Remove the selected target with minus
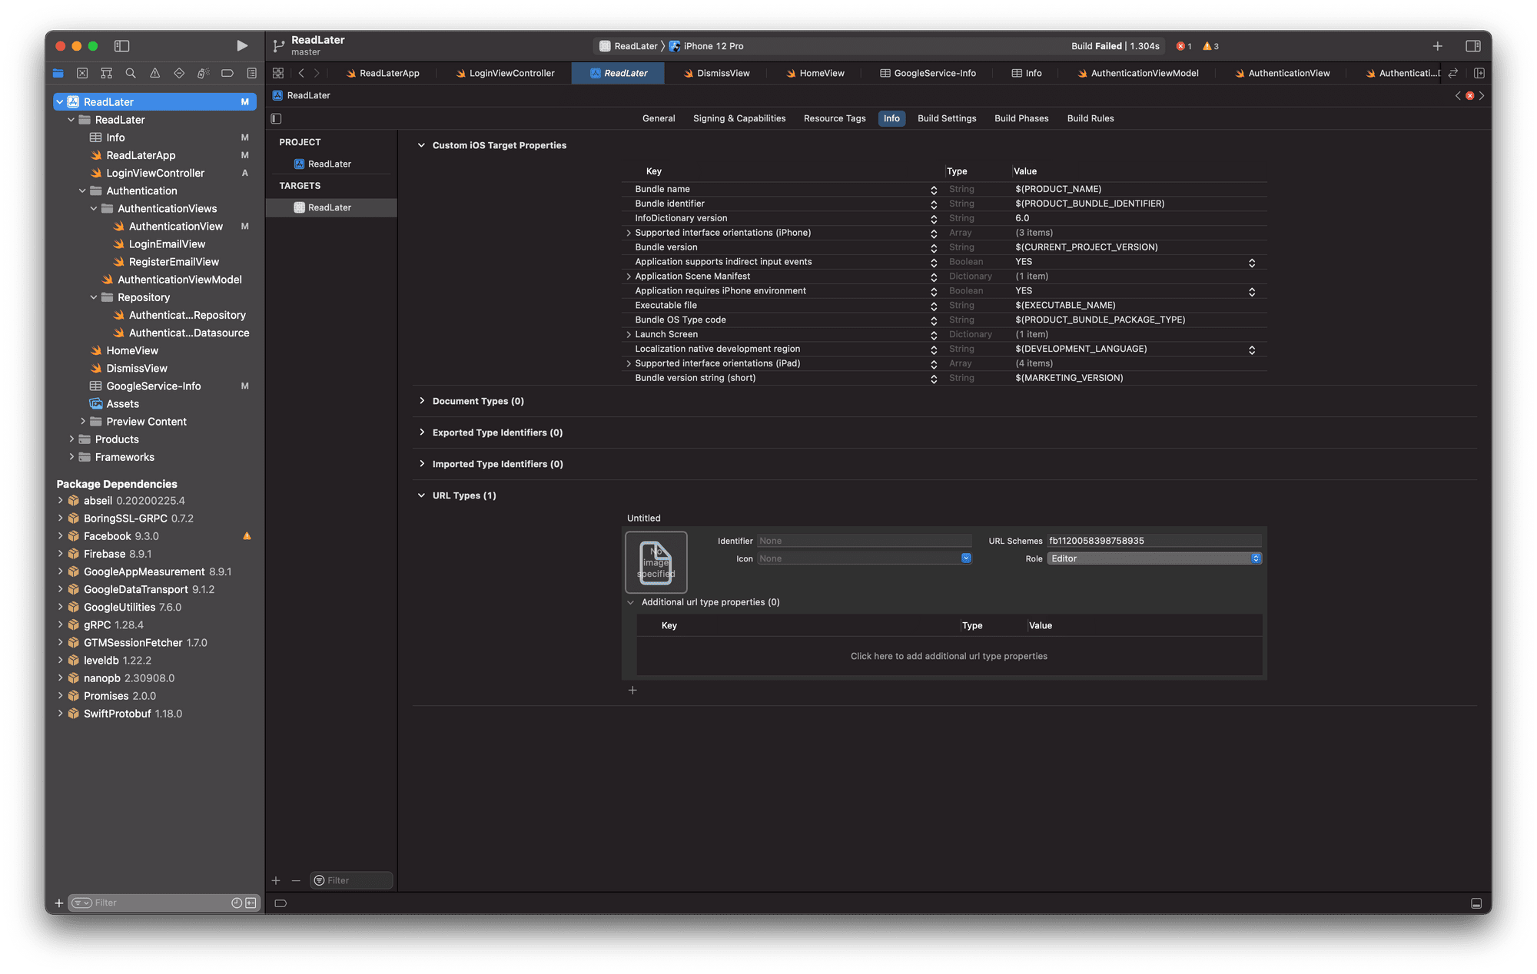This screenshot has height=974, width=1537. (296, 880)
